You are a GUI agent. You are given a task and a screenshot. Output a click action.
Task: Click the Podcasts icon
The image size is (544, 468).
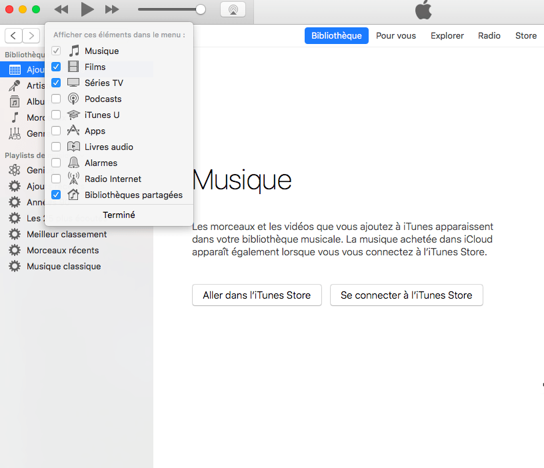(x=73, y=99)
